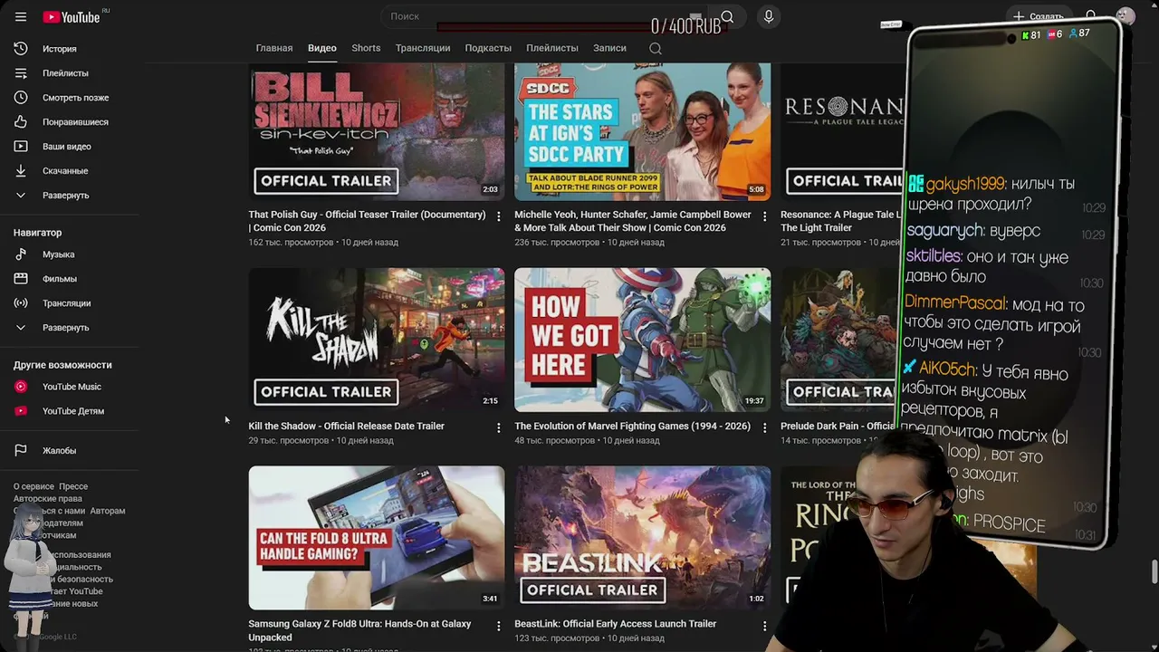
Task: Open options menu for Samsung Galaxy Z Fold8 video
Action: coord(498,626)
